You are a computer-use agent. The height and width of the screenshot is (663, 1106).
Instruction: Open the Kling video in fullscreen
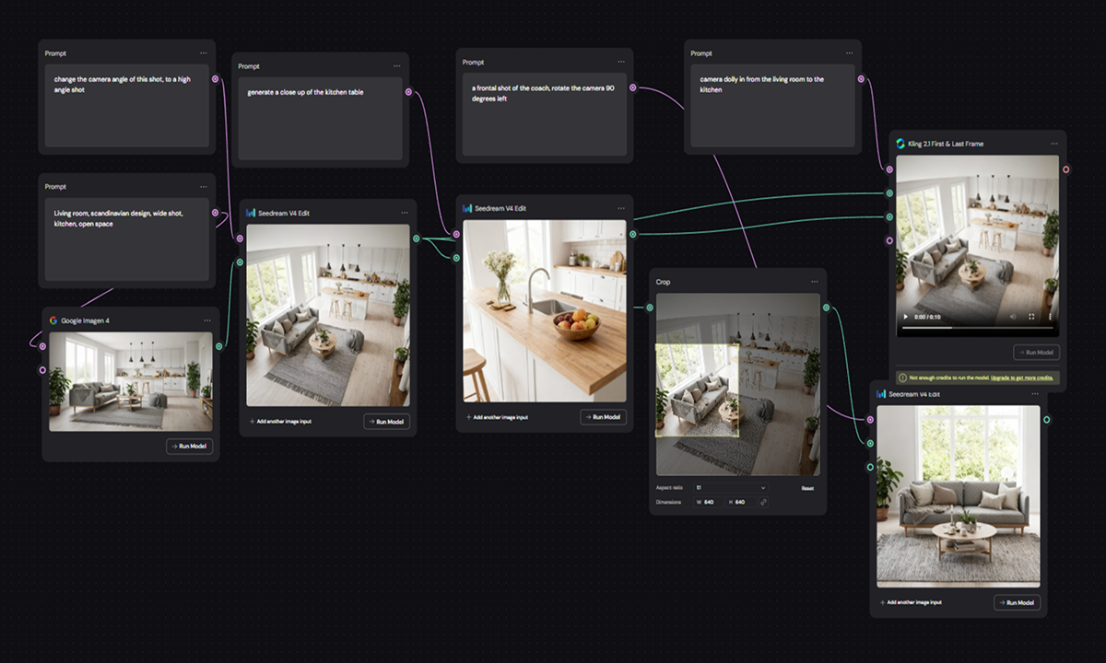[x=1031, y=317]
